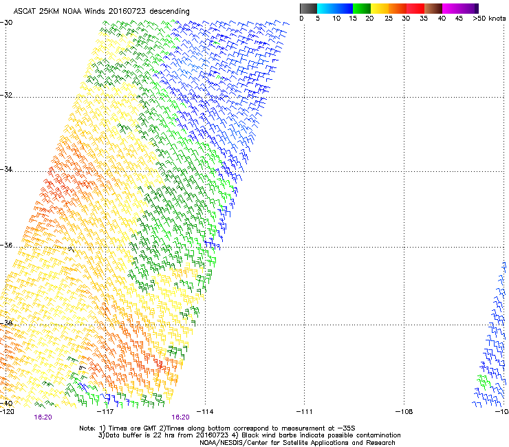Click the '>50 knots' legend label
509x447 pixels.
(x=489, y=19)
